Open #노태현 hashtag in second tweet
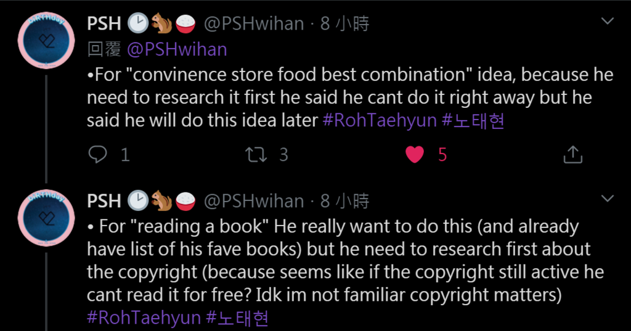This screenshot has width=631, height=331. tap(237, 317)
